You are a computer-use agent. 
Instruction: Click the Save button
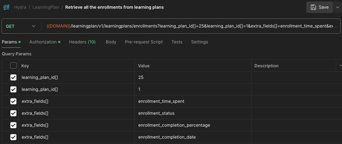pyautogui.click(x=319, y=7)
